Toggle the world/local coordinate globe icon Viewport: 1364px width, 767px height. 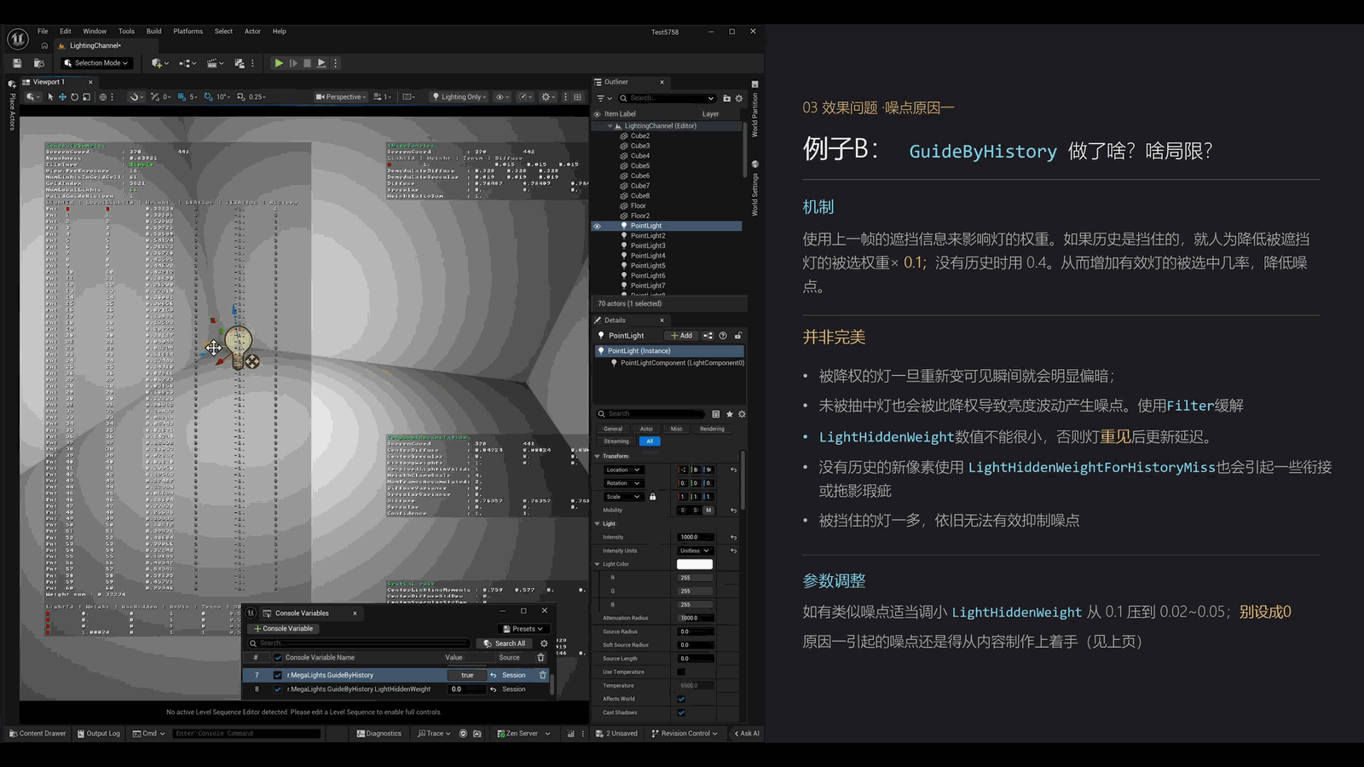point(103,97)
